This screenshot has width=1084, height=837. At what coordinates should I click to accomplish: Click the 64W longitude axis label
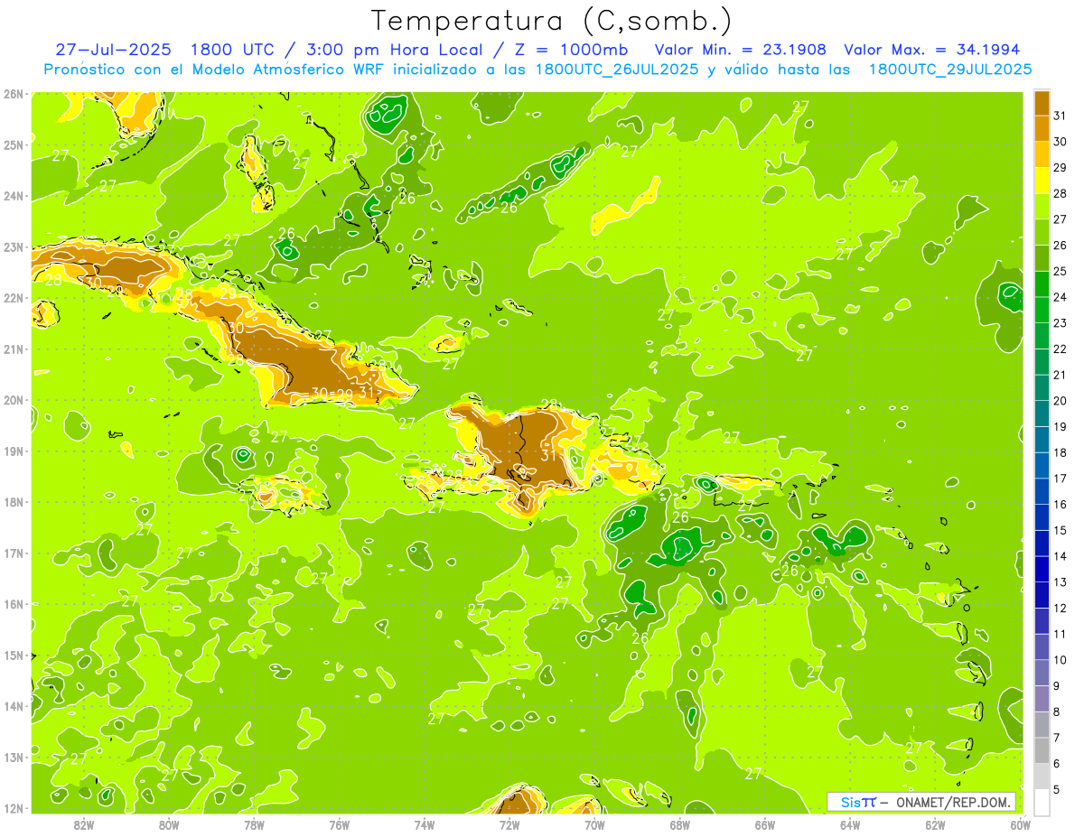pos(850,824)
